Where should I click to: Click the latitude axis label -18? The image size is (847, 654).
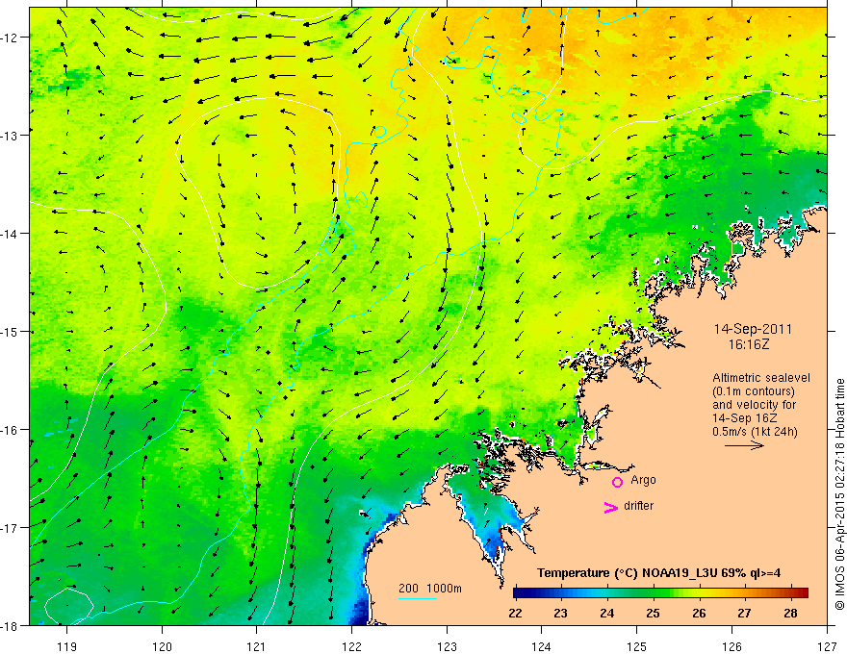pos(10,626)
